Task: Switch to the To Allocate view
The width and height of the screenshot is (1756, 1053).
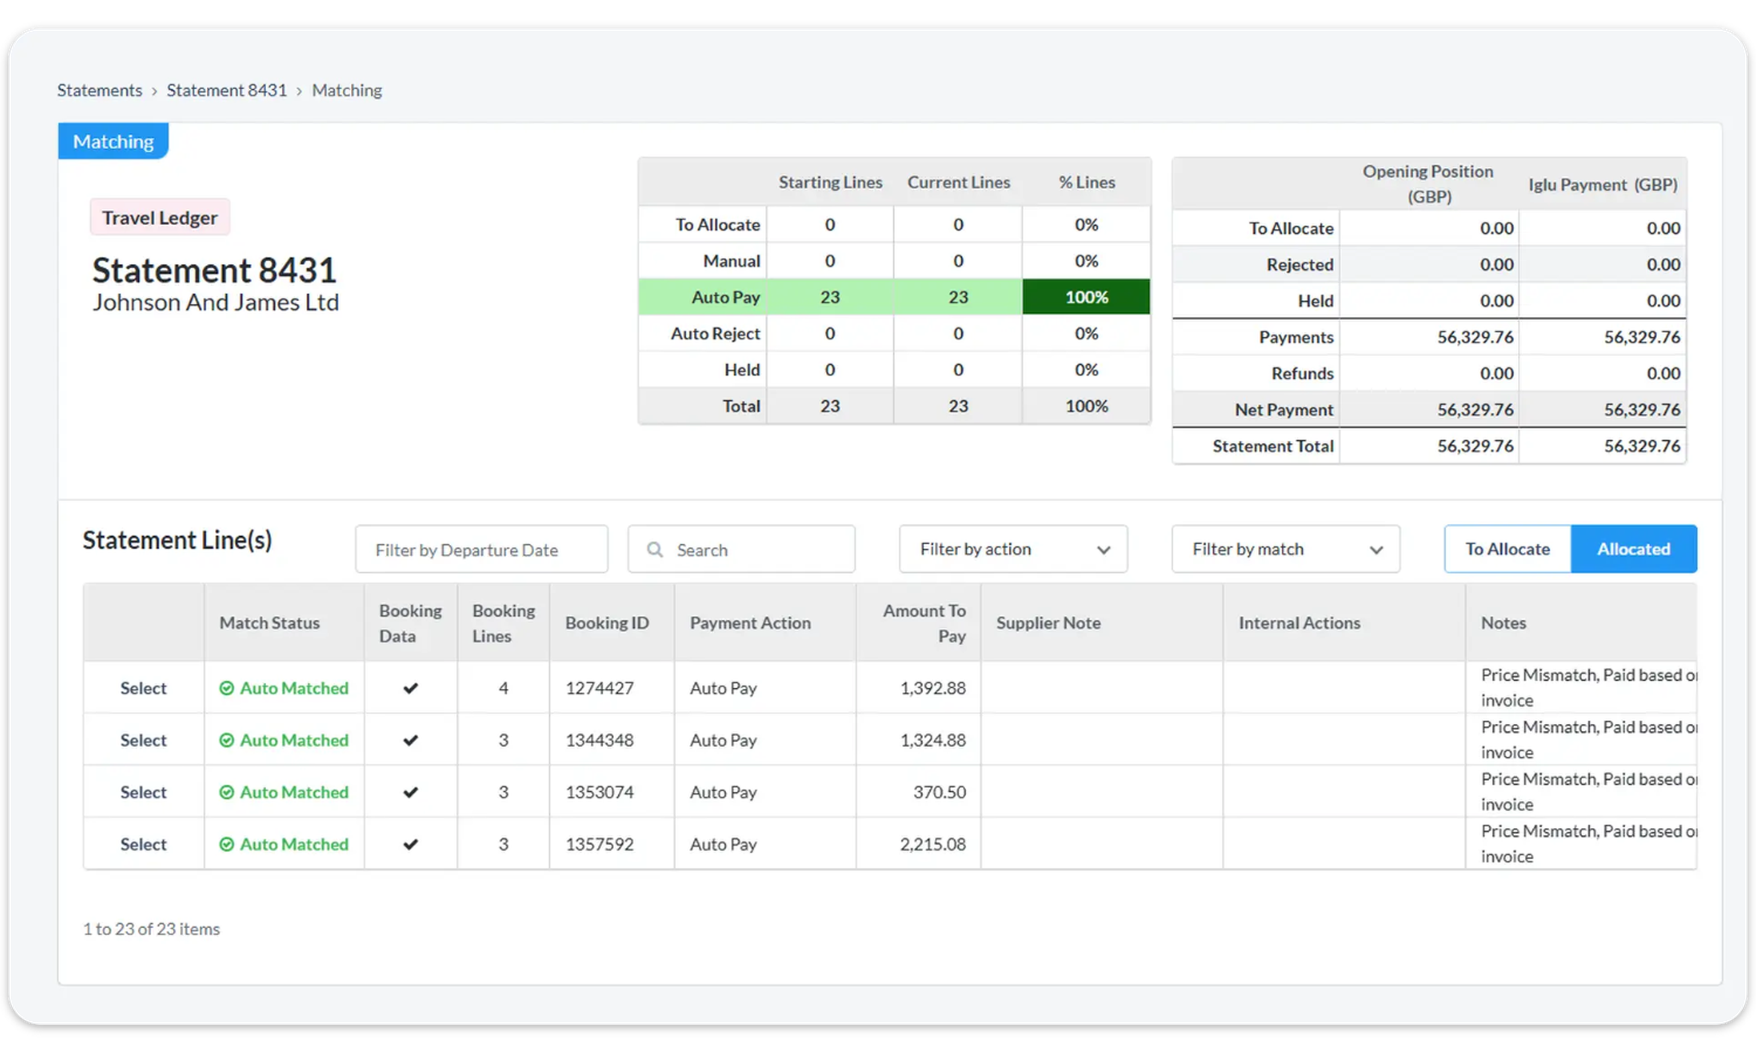Action: 1507,549
